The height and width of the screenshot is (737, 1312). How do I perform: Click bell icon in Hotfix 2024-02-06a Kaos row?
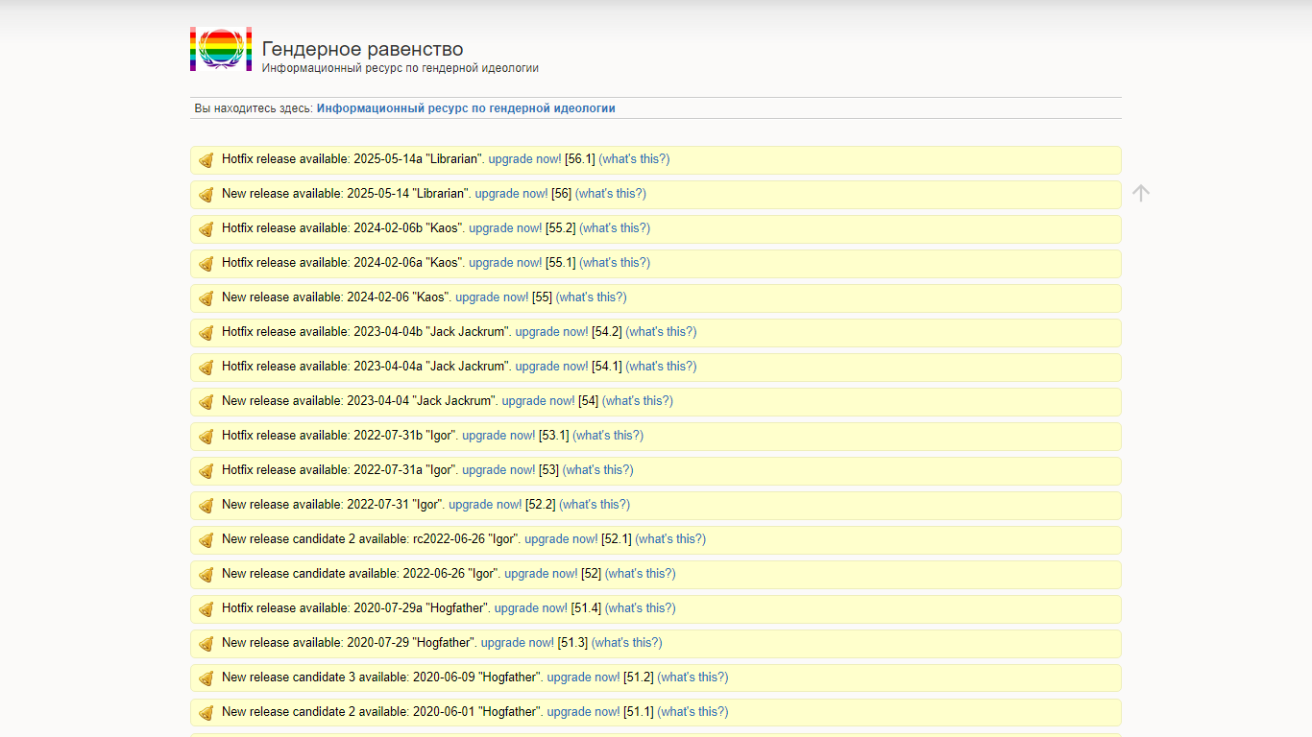[207, 264]
